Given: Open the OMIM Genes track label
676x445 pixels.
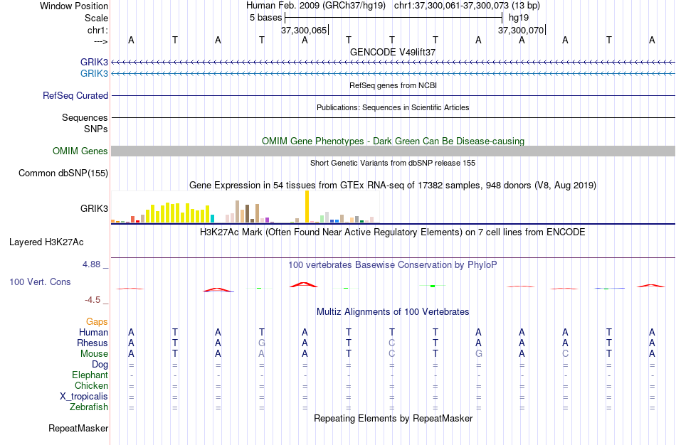Looking at the screenshot, I should (x=80, y=151).
